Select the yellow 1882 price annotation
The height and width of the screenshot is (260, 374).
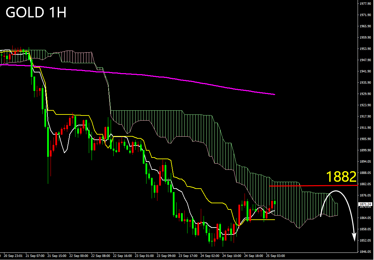click(341, 177)
